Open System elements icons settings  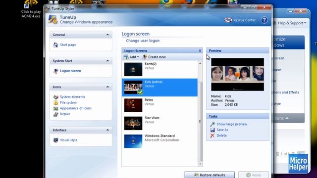(72, 97)
